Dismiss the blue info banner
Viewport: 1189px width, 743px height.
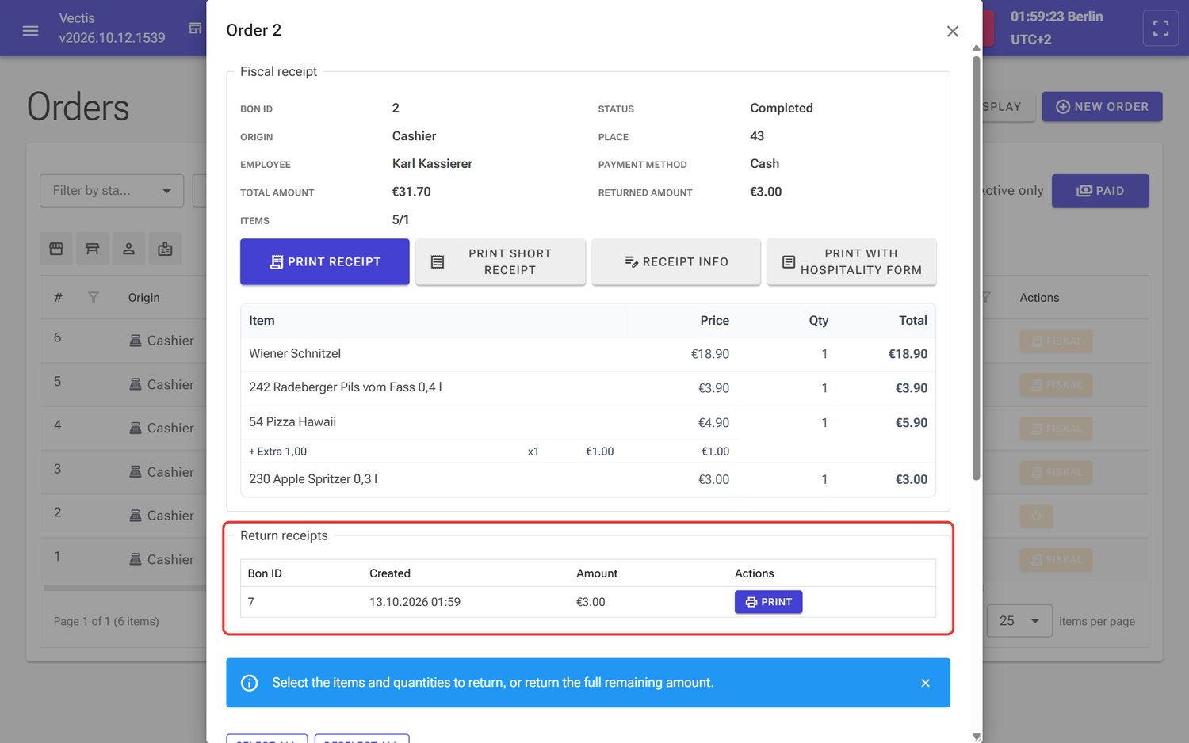coord(925,683)
